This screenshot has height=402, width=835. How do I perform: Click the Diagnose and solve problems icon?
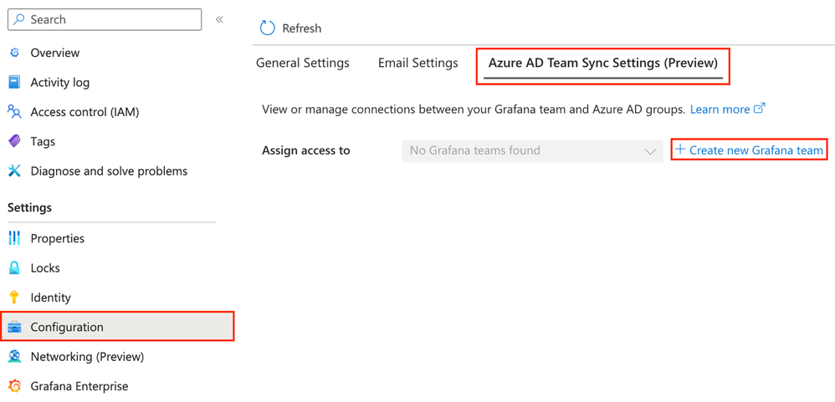tap(14, 171)
